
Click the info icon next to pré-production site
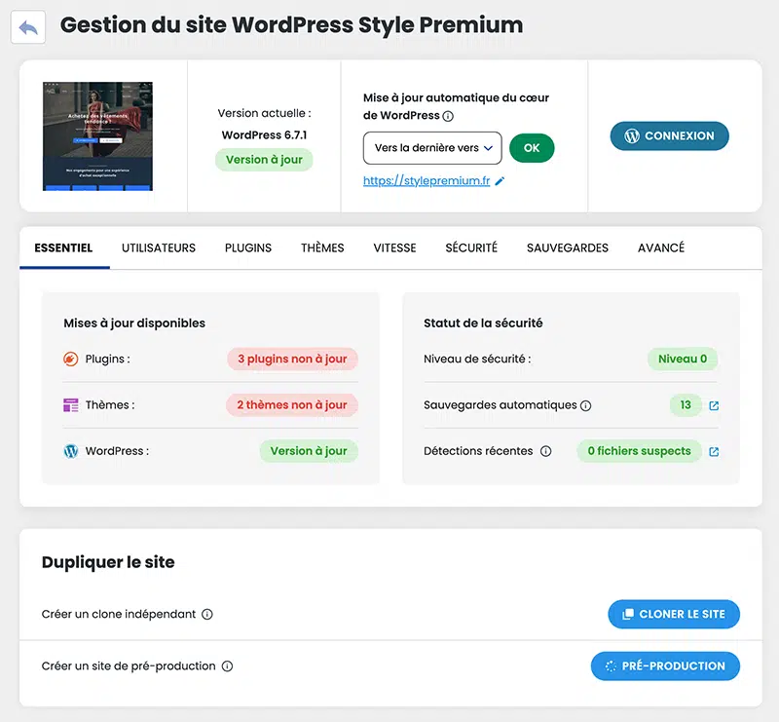point(227,666)
